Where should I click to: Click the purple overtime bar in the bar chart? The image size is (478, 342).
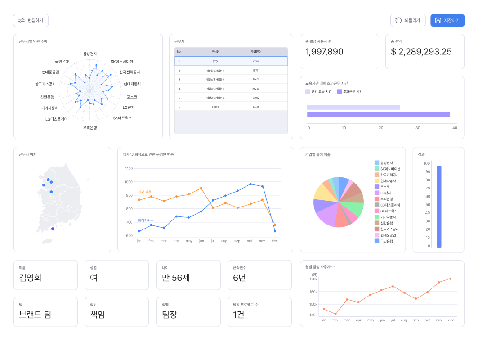point(378,114)
